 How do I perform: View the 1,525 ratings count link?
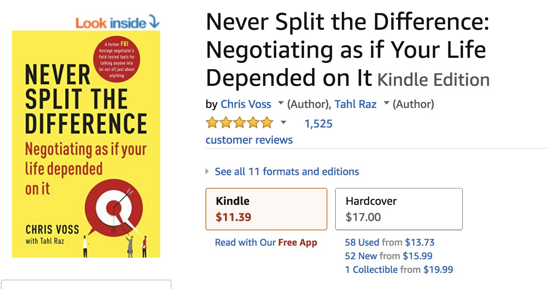click(x=318, y=124)
